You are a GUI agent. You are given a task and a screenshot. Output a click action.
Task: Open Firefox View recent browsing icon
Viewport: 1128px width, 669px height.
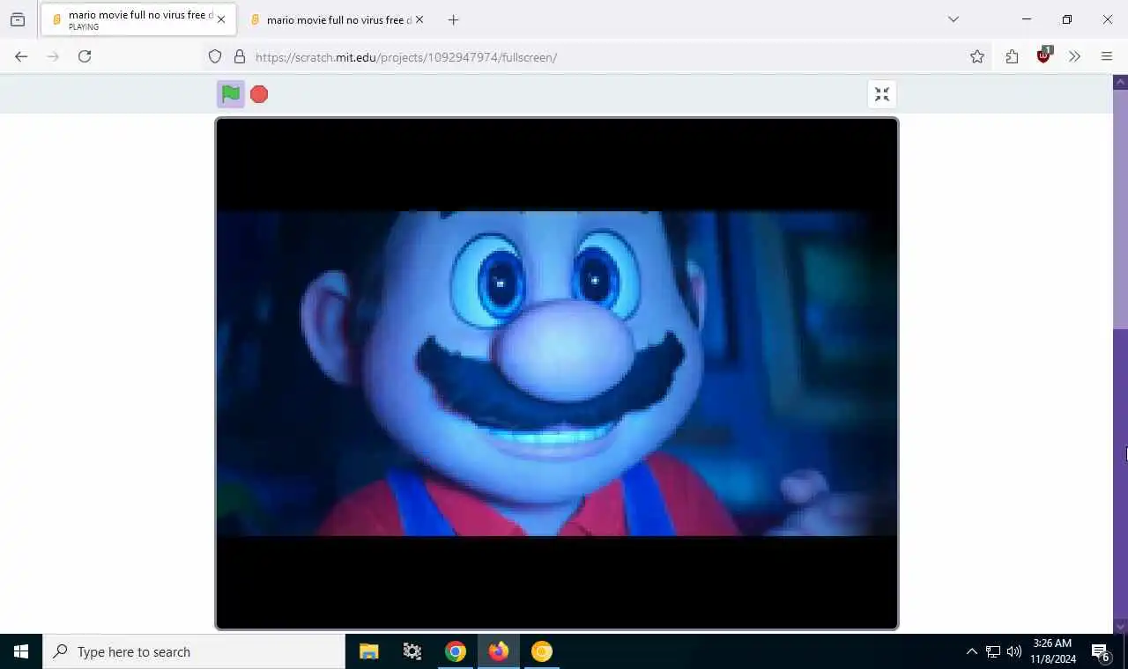pos(18,19)
